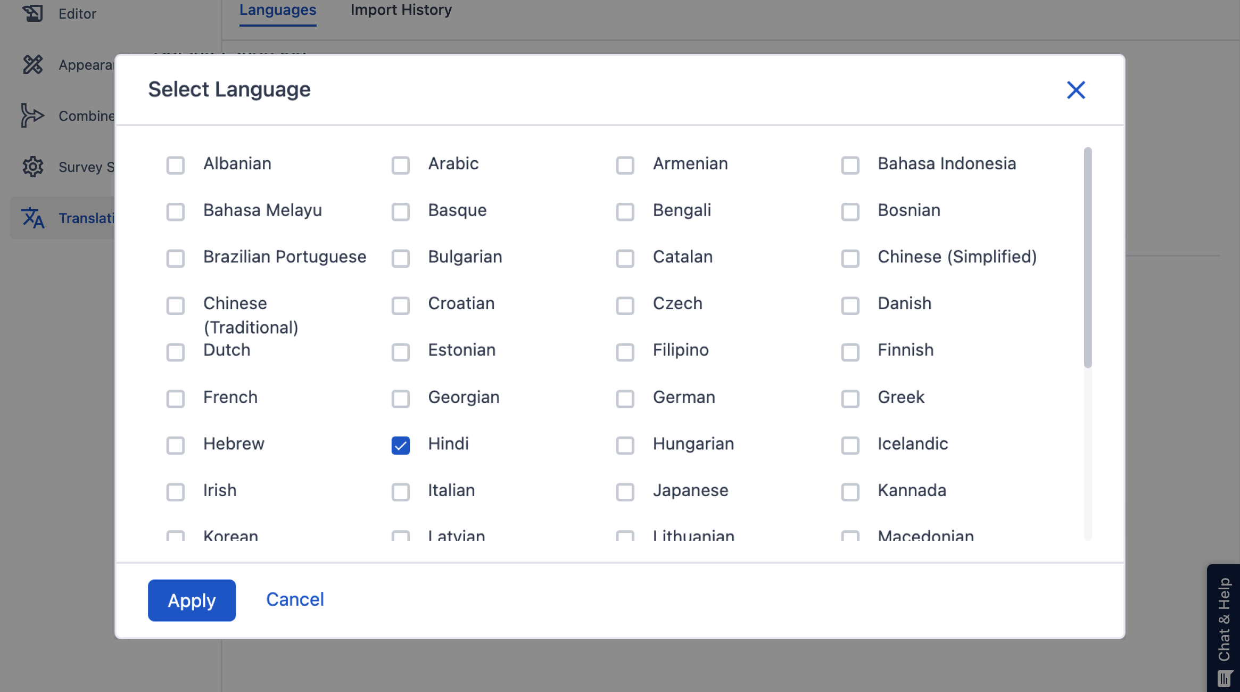
Task: Click the Japanese language label
Action: tap(690, 491)
